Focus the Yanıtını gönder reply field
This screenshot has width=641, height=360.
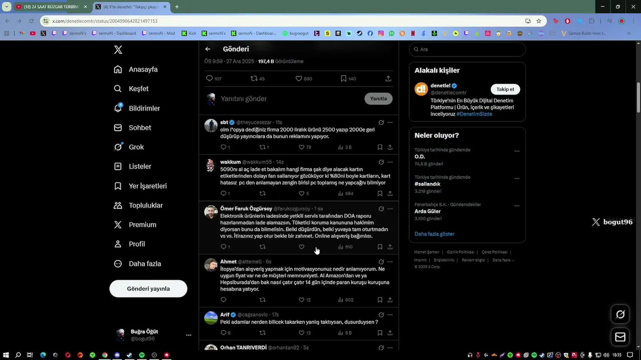pyautogui.click(x=290, y=98)
